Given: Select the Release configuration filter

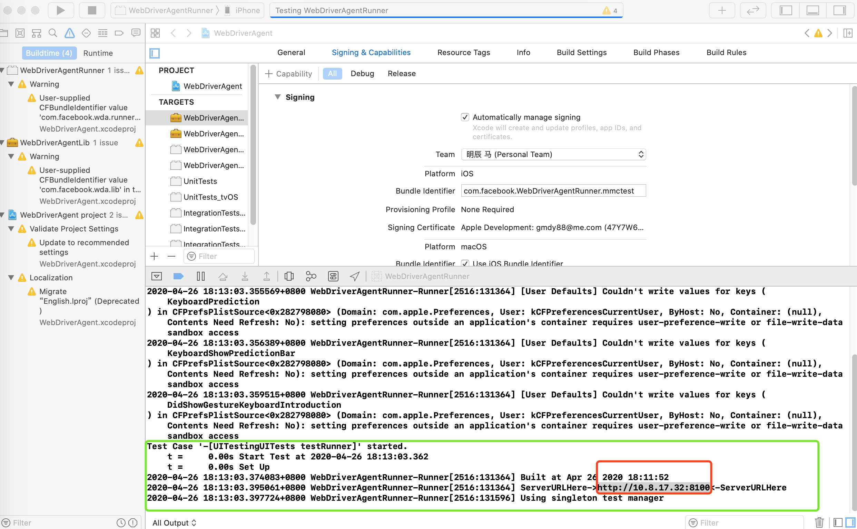Looking at the screenshot, I should coord(401,73).
